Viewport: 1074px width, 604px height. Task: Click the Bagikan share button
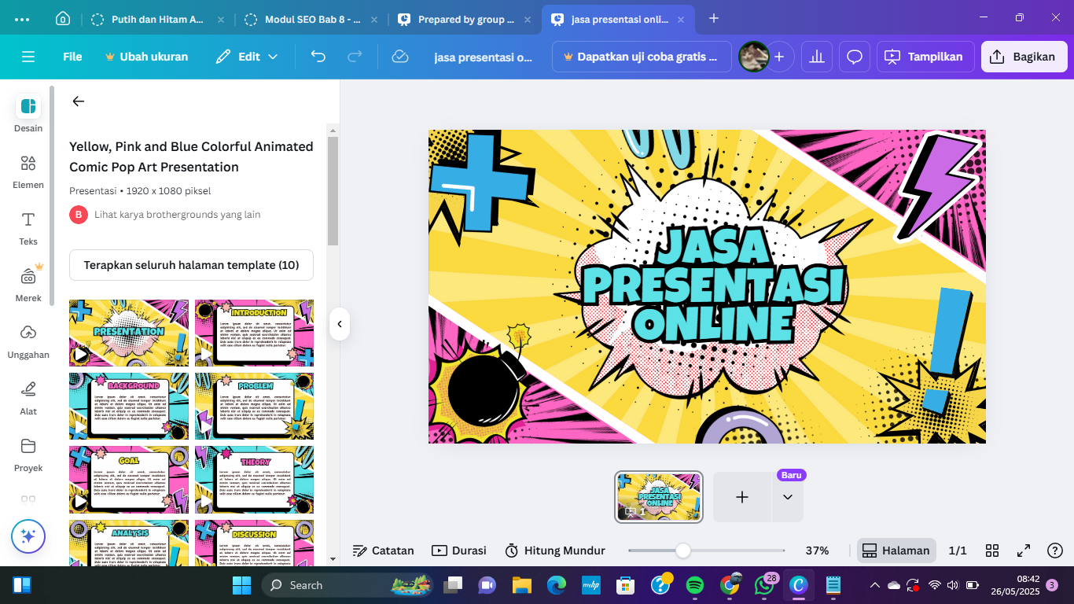(1024, 57)
